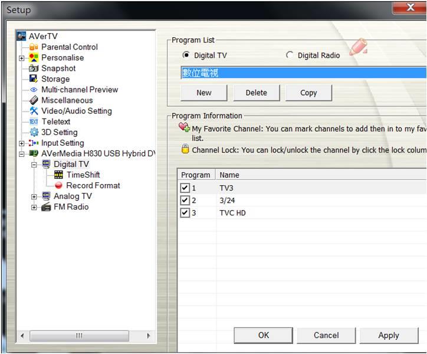Image resolution: width=427 pixels, height=354 pixels.
Task: Click the Storage floppy disk icon
Action: tap(34, 79)
